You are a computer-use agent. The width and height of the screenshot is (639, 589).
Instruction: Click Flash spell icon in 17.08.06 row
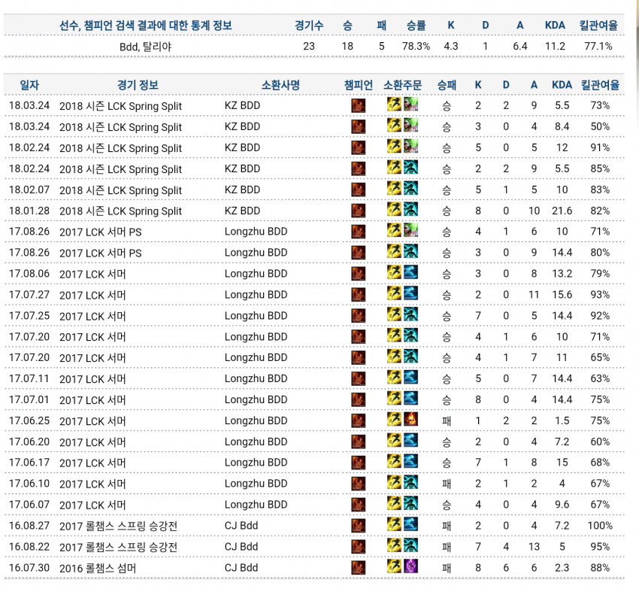click(x=394, y=272)
